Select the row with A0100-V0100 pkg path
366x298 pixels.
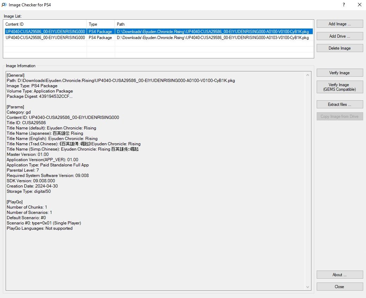(159, 31)
